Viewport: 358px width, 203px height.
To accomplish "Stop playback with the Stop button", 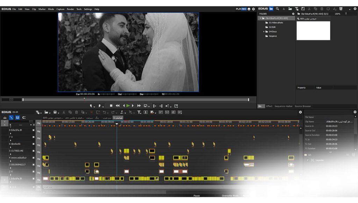I will pos(111,106).
